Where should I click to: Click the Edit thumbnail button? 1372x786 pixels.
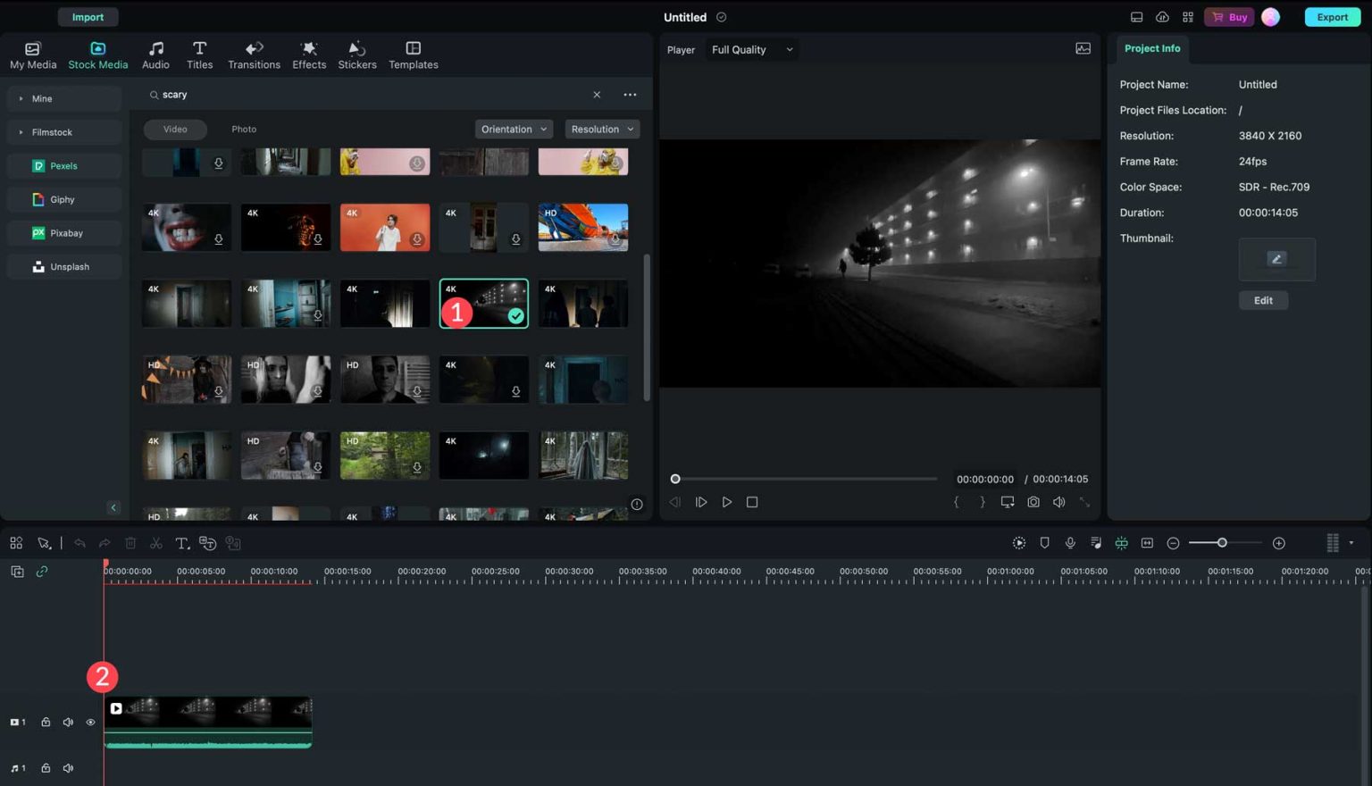coord(1263,300)
